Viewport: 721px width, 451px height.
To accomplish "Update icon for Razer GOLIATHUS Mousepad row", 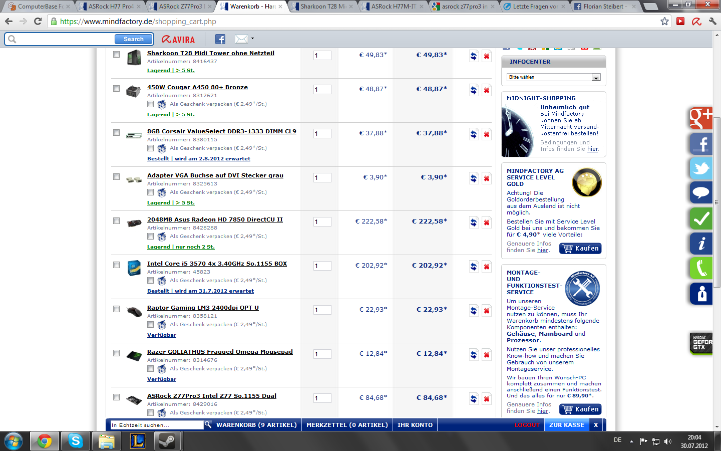I will [474, 355].
